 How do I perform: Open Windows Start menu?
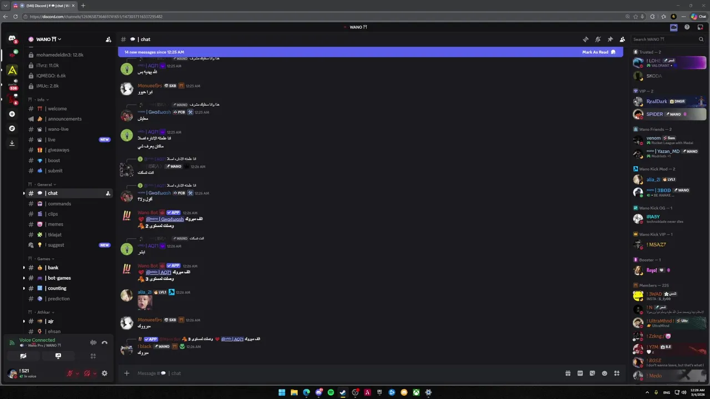pyautogui.click(x=282, y=392)
